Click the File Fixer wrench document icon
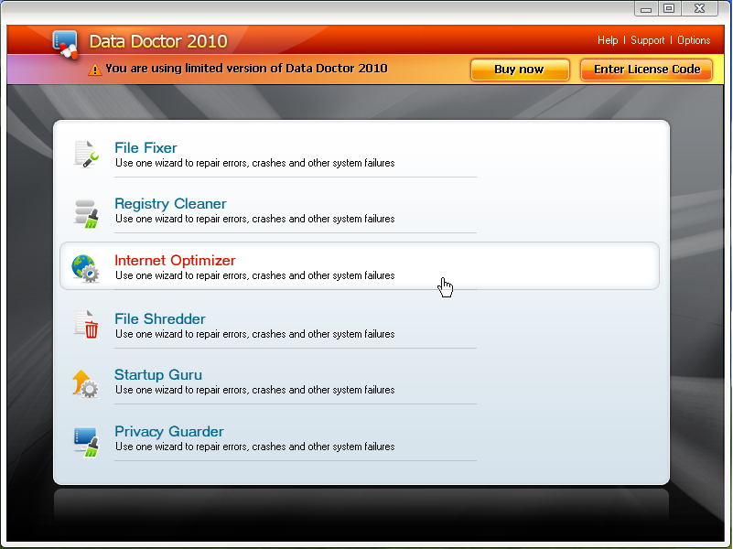Screen dimensions: 733x549 pyautogui.click(x=86, y=154)
